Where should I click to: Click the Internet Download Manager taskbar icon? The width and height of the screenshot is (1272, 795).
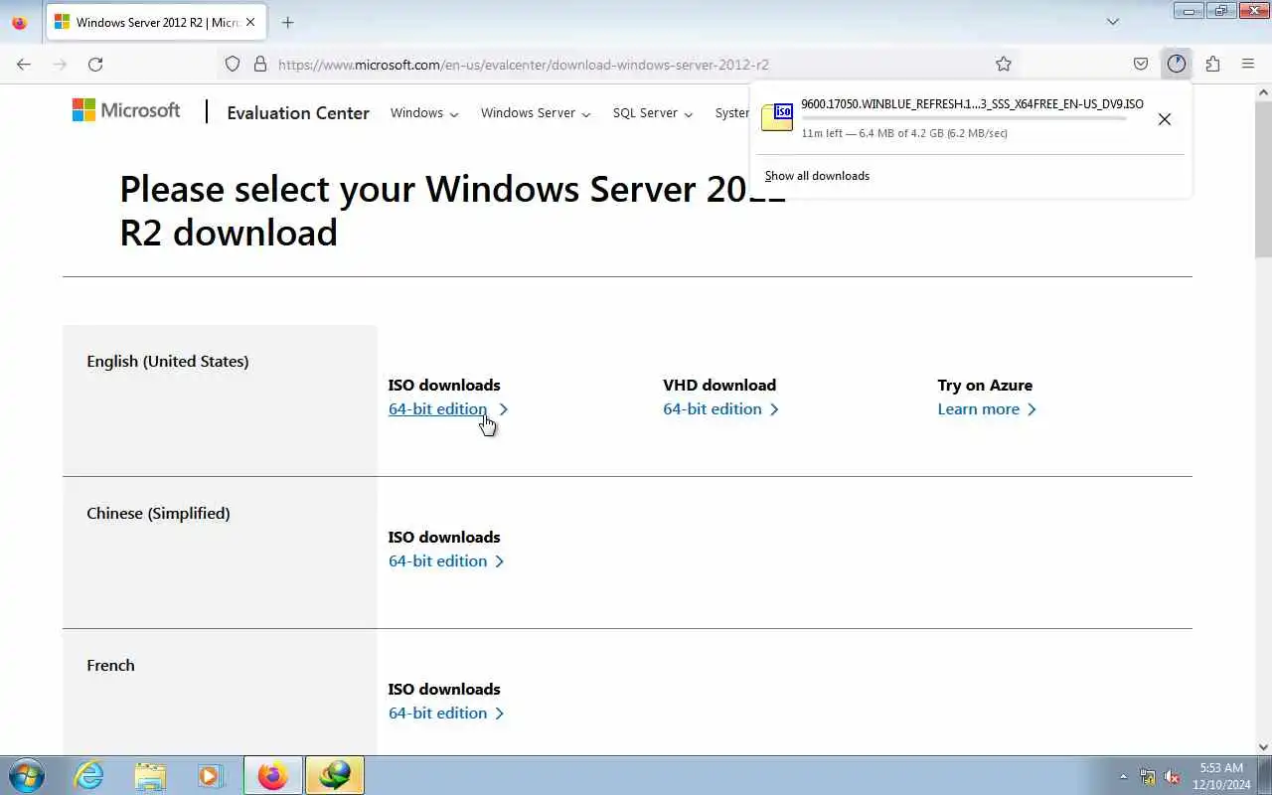coord(335,775)
